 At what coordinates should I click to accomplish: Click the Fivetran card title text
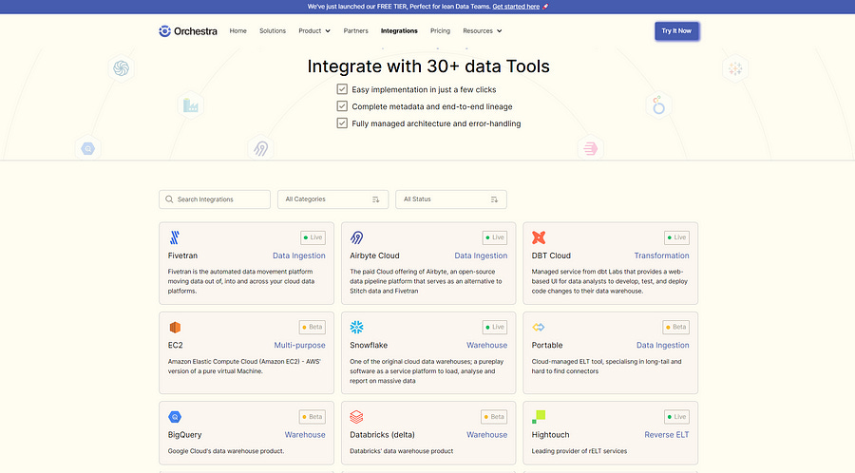click(x=182, y=255)
